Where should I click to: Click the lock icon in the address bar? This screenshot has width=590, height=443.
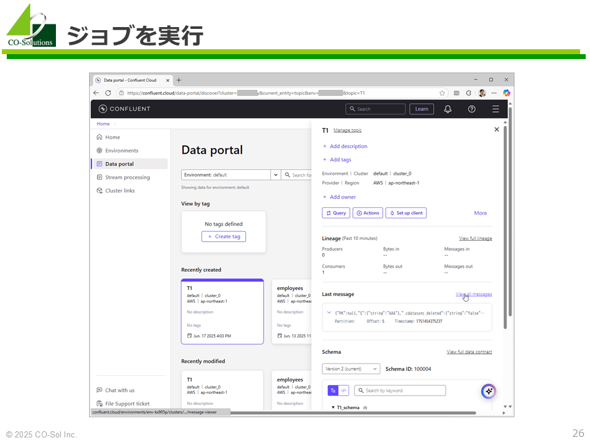click(121, 93)
